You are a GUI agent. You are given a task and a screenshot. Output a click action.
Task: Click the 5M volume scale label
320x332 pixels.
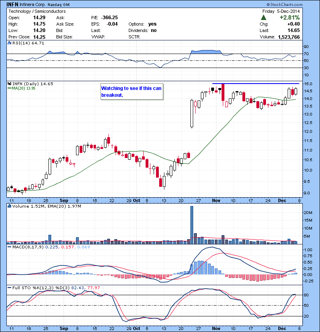tap(307, 236)
